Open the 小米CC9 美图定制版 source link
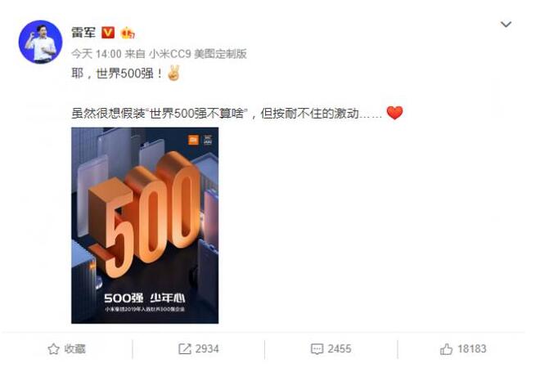The width and height of the screenshot is (558, 372). [x=198, y=54]
